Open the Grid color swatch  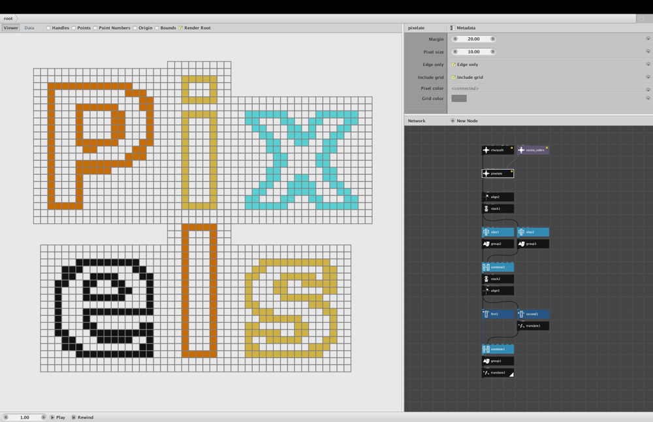coord(459,98)
